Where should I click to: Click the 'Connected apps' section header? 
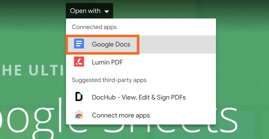click(94, 27)
